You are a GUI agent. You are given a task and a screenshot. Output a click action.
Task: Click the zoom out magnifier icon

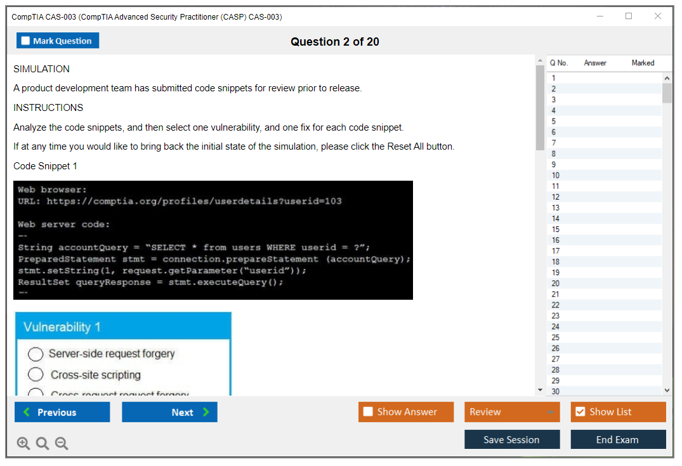pyautogui.click(x=62, y=444)
